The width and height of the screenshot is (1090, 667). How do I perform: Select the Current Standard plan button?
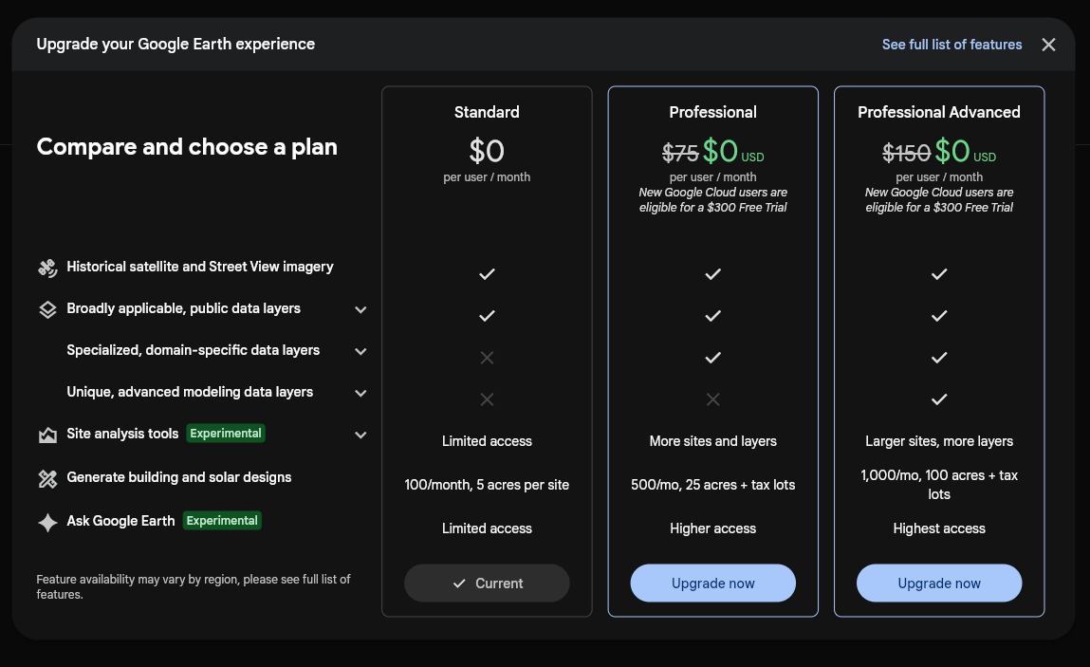pyautogui.click(x=487, y=583)
